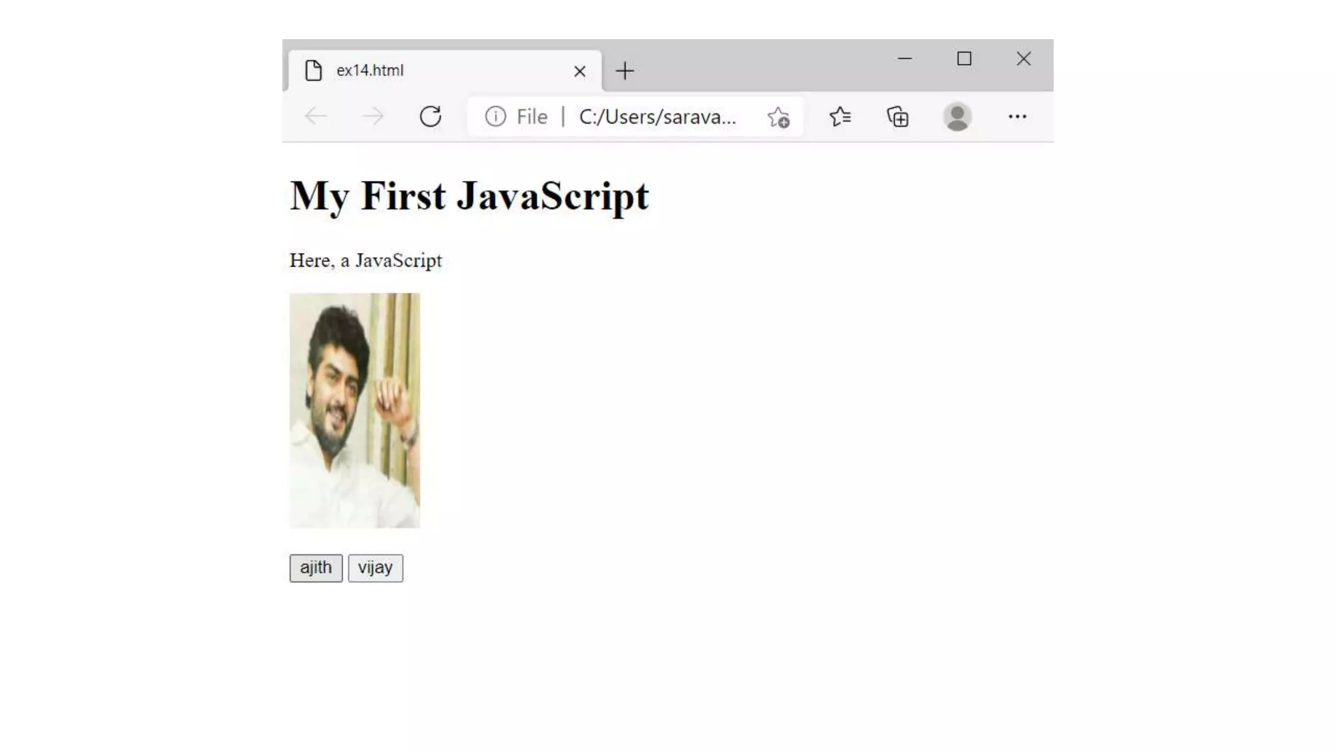
Task: Click the forward navigation arrow
Action: (x=373, y=117)
